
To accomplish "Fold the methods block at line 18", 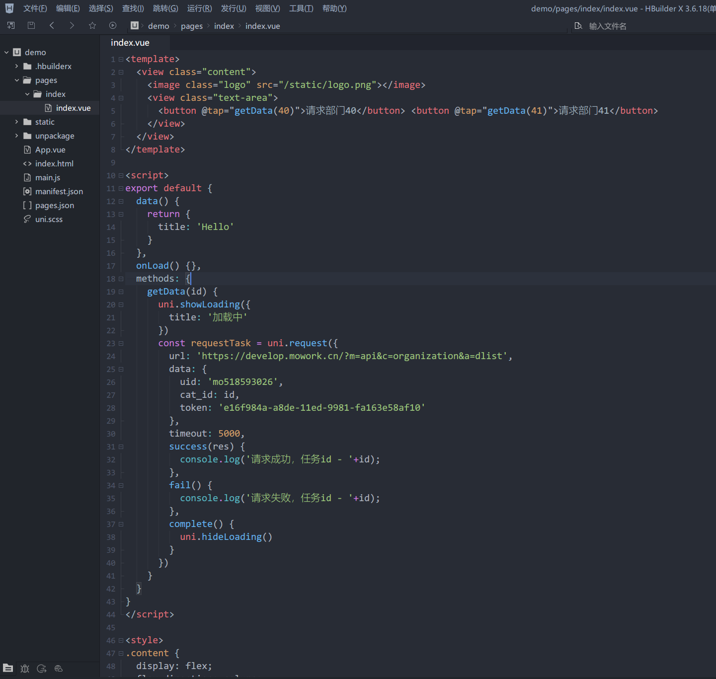I will [x=121, y=279].
